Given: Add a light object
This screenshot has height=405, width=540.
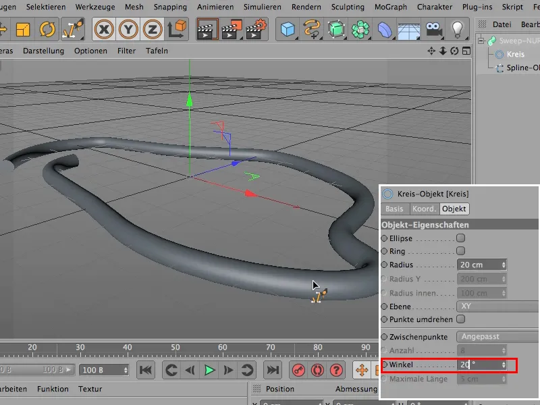Looking at the screenshot, I should click(458, 29).
